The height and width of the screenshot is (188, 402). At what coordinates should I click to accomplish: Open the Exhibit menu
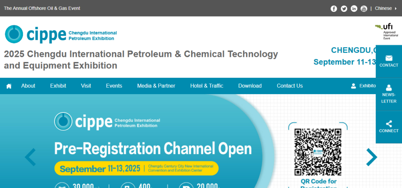tap(58, 86)
